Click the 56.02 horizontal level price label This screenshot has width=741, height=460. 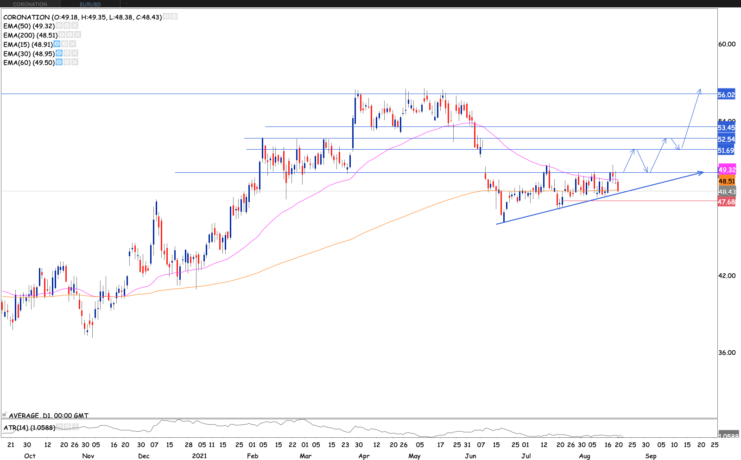coord(726,95)
